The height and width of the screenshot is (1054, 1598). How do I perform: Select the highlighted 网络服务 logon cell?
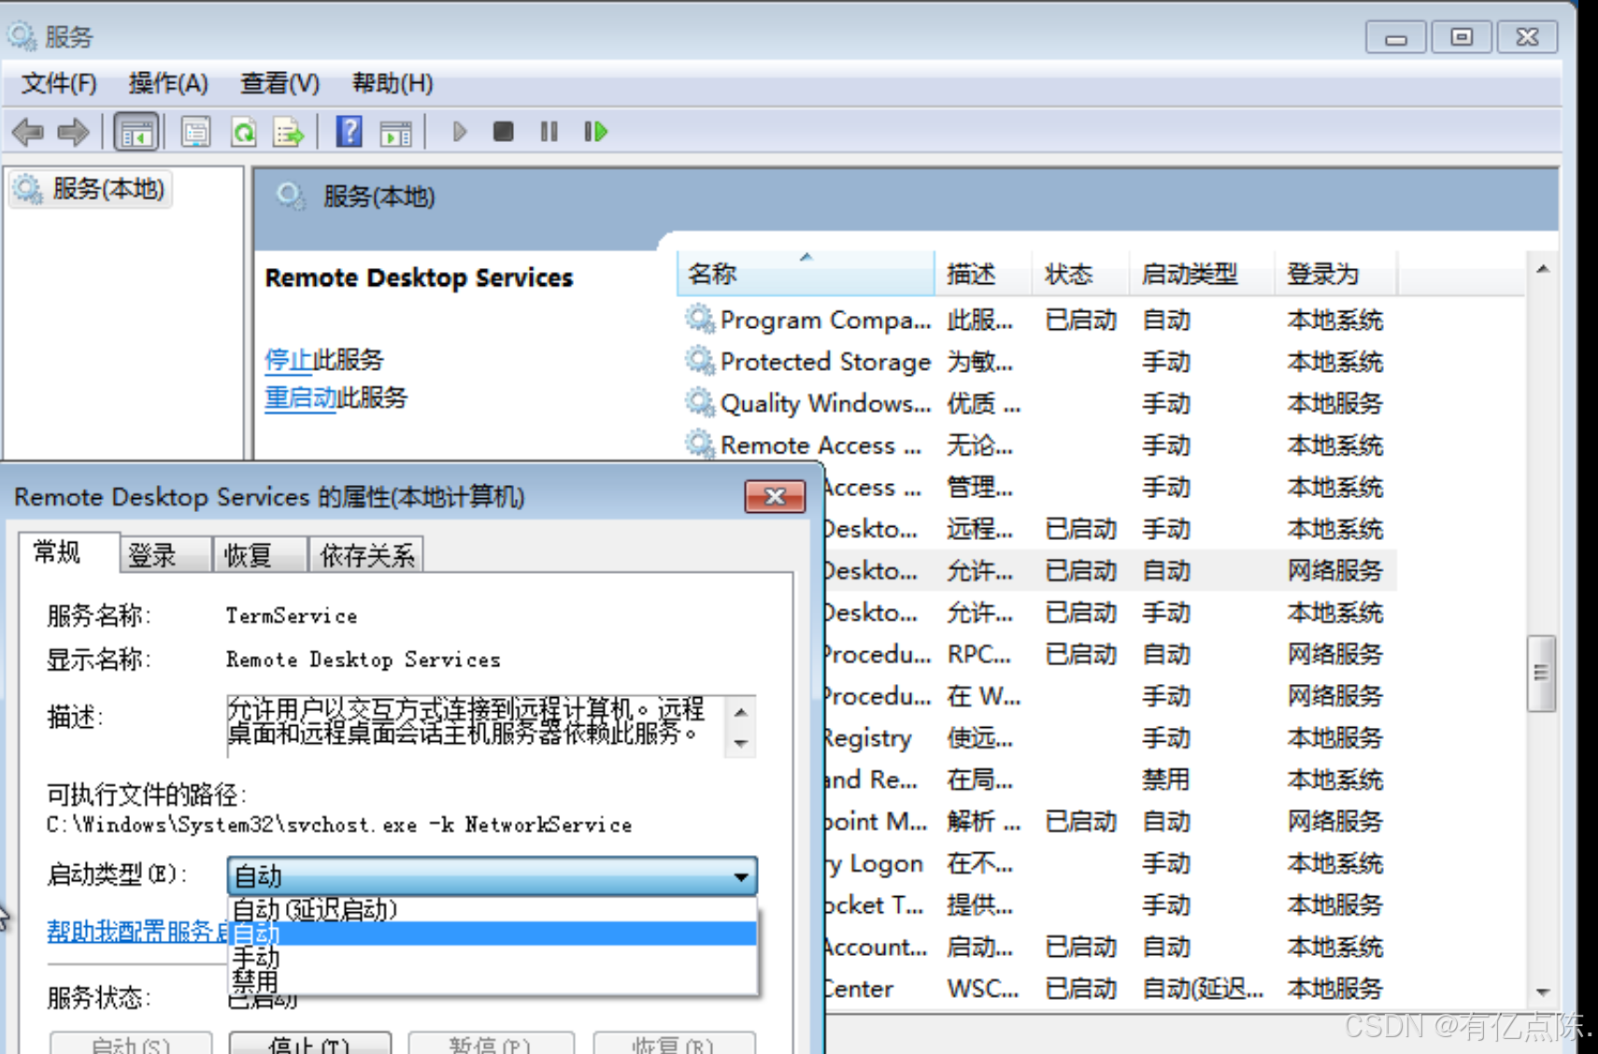click(1334, 570)
